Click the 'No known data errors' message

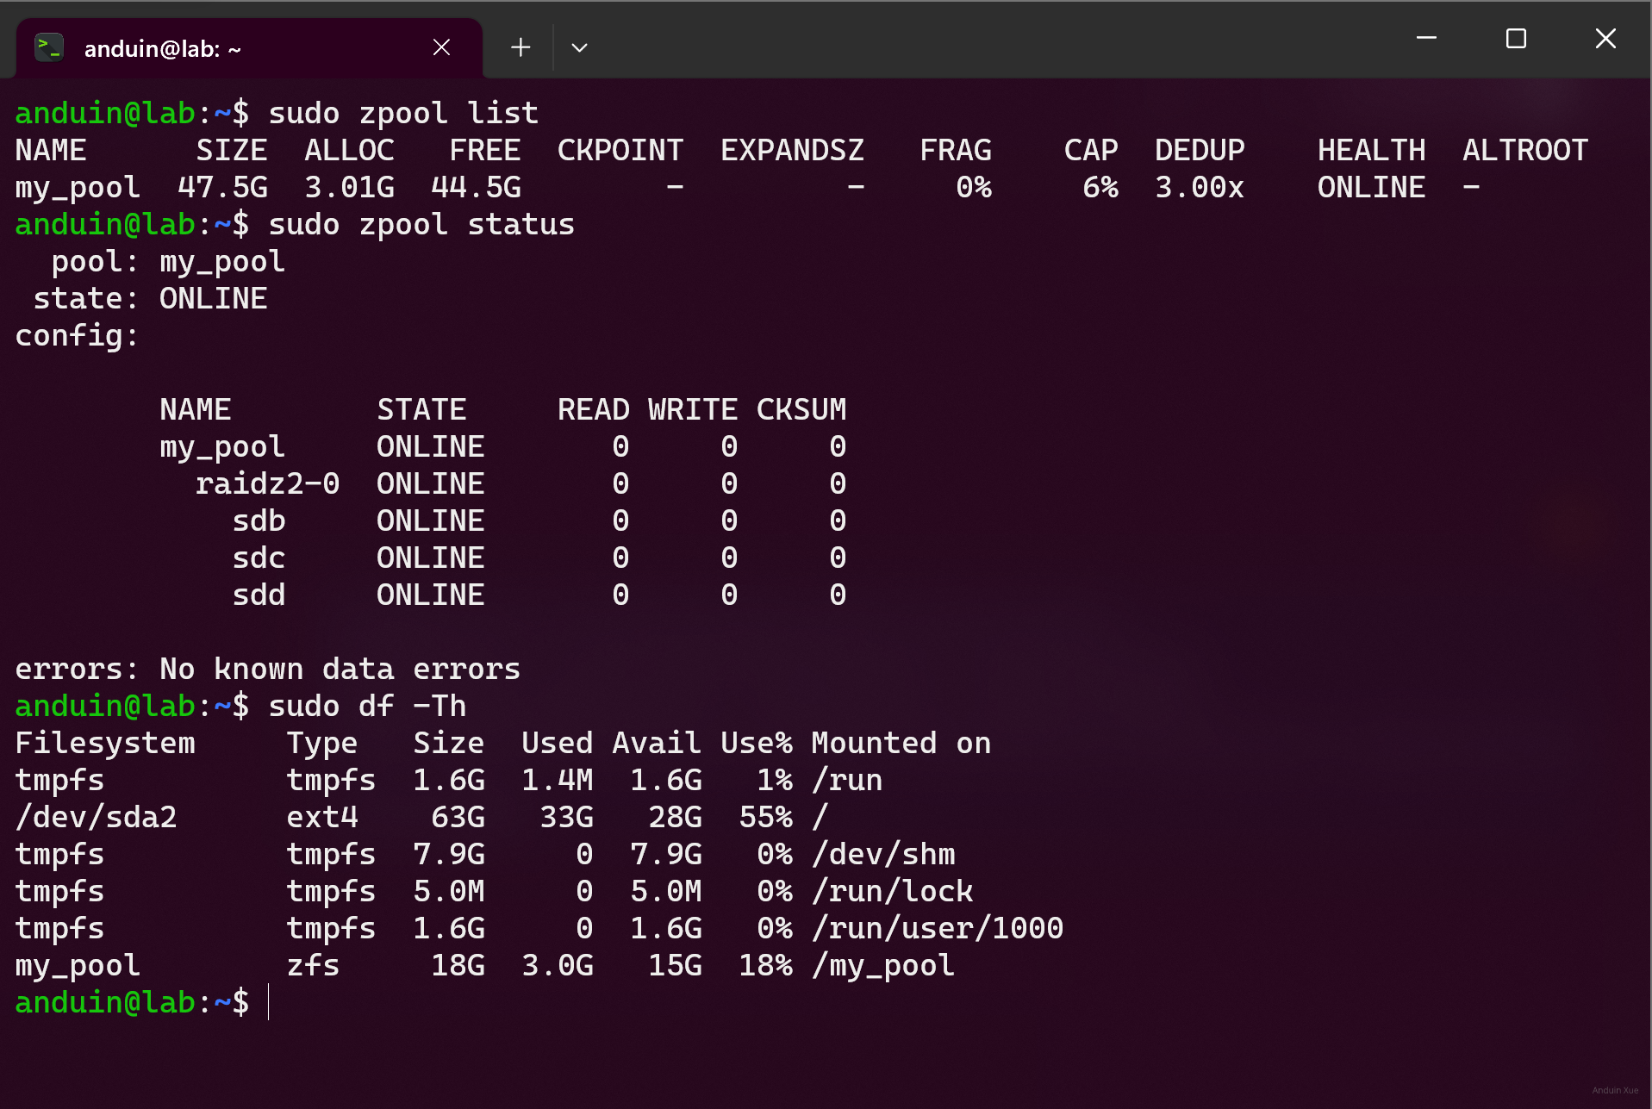pyautogui.click(x=340, y=669)
